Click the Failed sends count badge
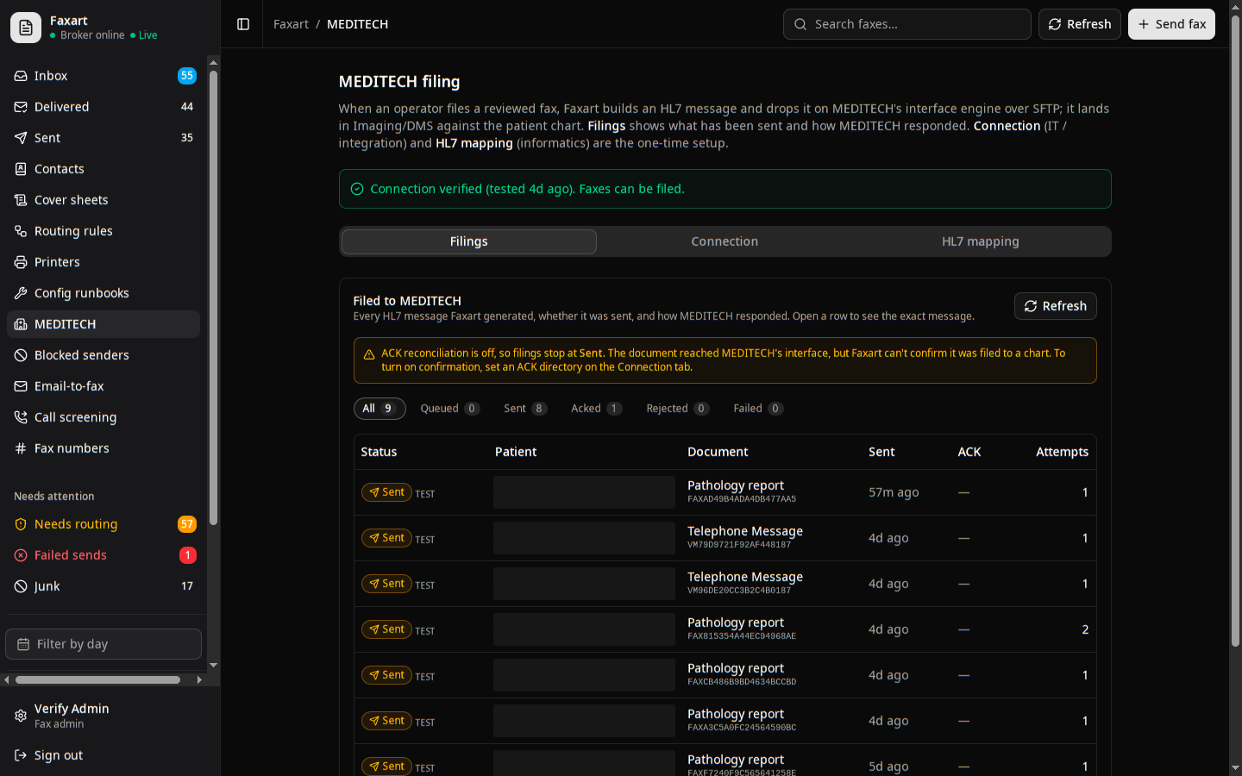1242x776 pixels. tap(187, 555)
